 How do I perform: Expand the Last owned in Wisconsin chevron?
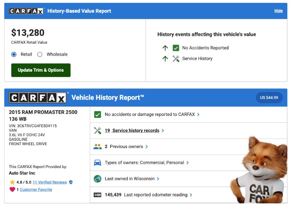tap(158, 179)
